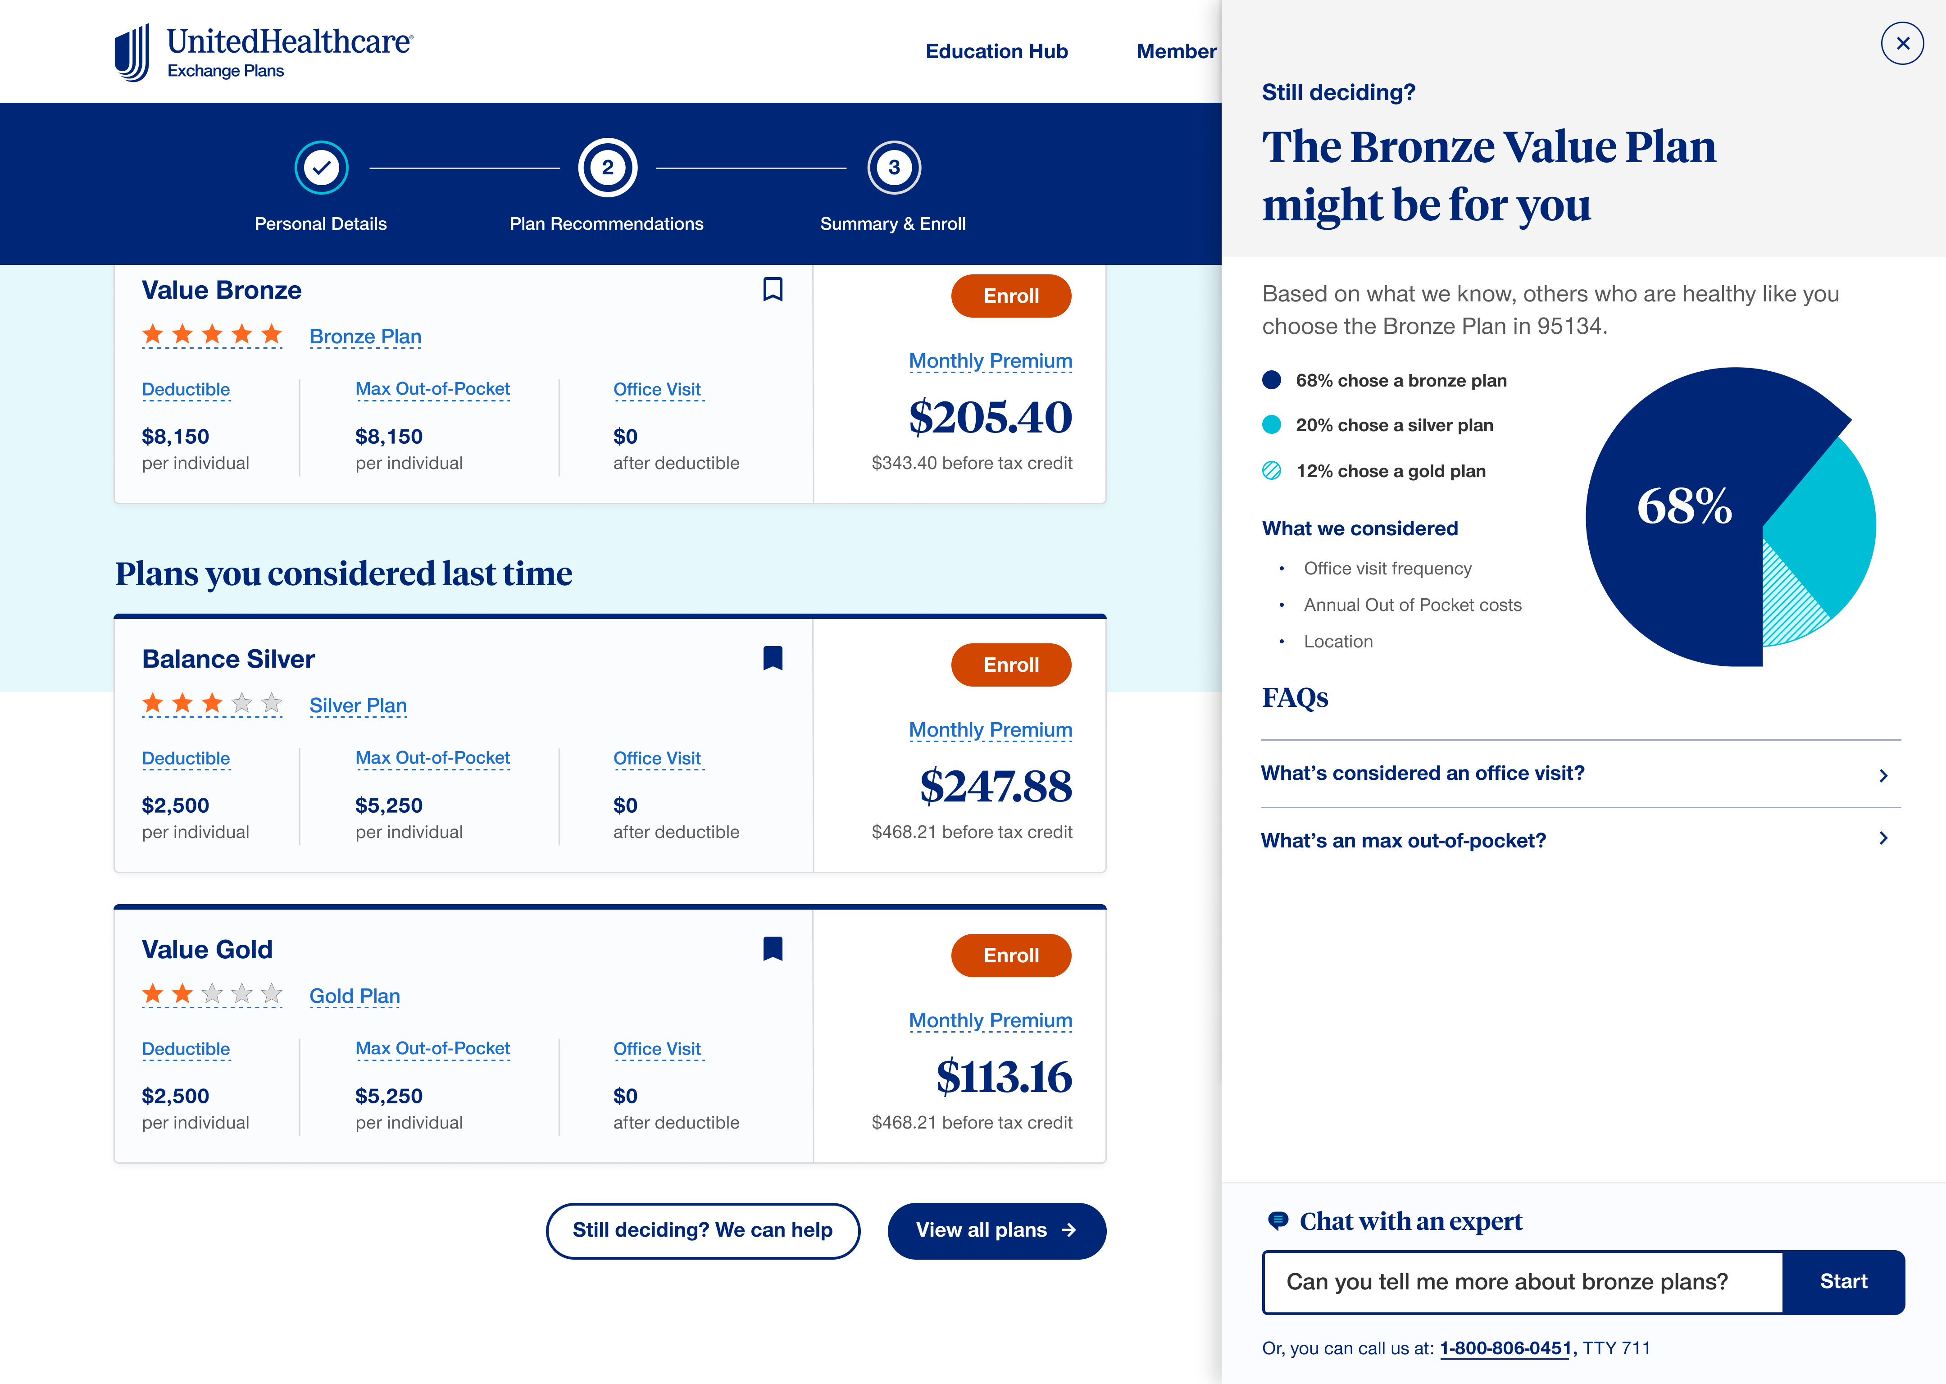1946x1384 pixels.
Task: Start the expert chat
Action: 1842,1282
